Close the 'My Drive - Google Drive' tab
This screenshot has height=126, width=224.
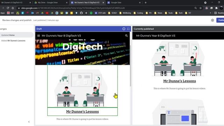click(x=67, y=2)
